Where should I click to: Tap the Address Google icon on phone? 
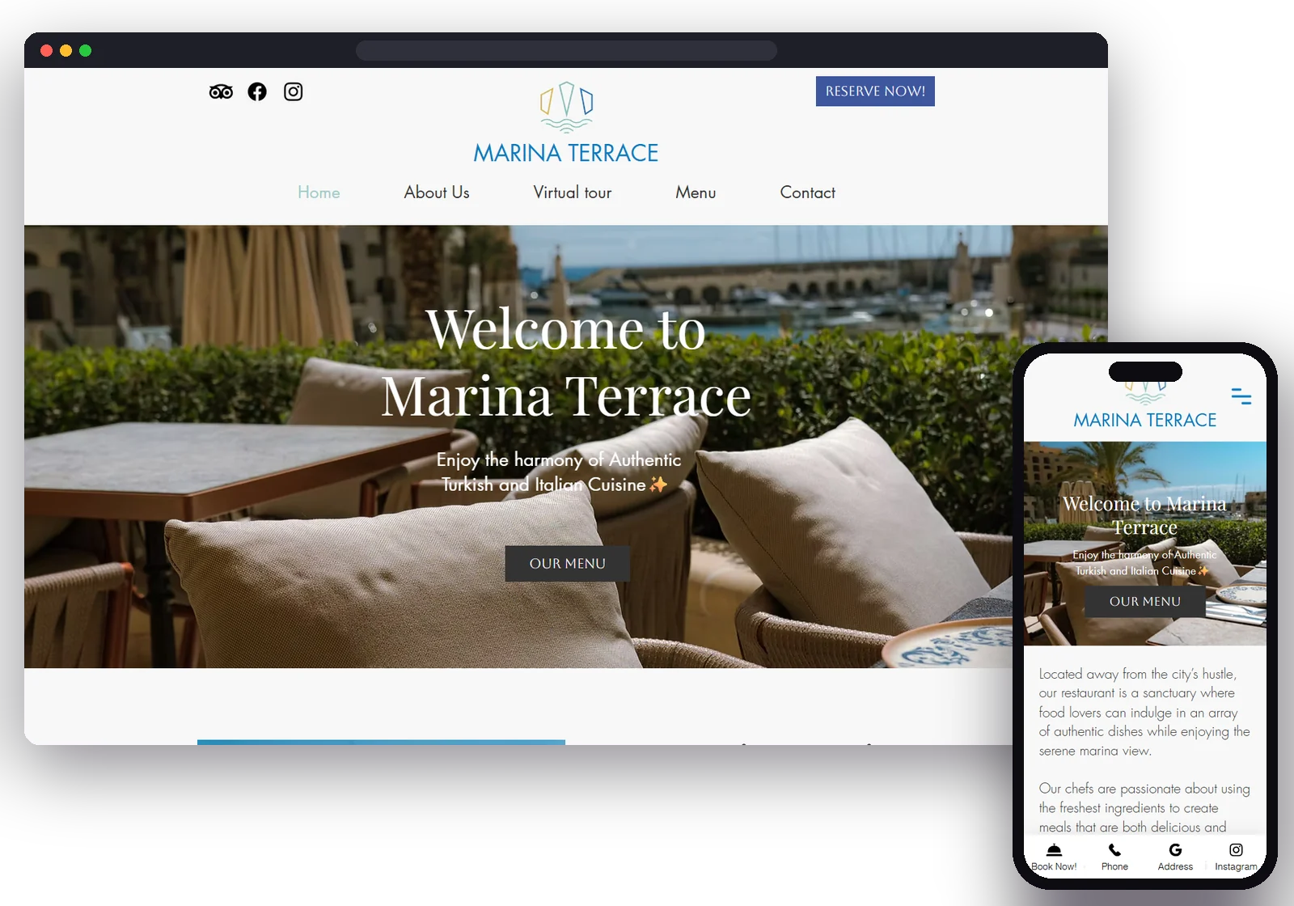coord(1175,850)
